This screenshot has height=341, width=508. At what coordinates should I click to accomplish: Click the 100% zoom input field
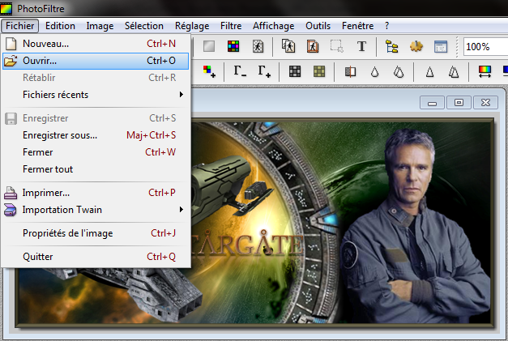(485, 47)
